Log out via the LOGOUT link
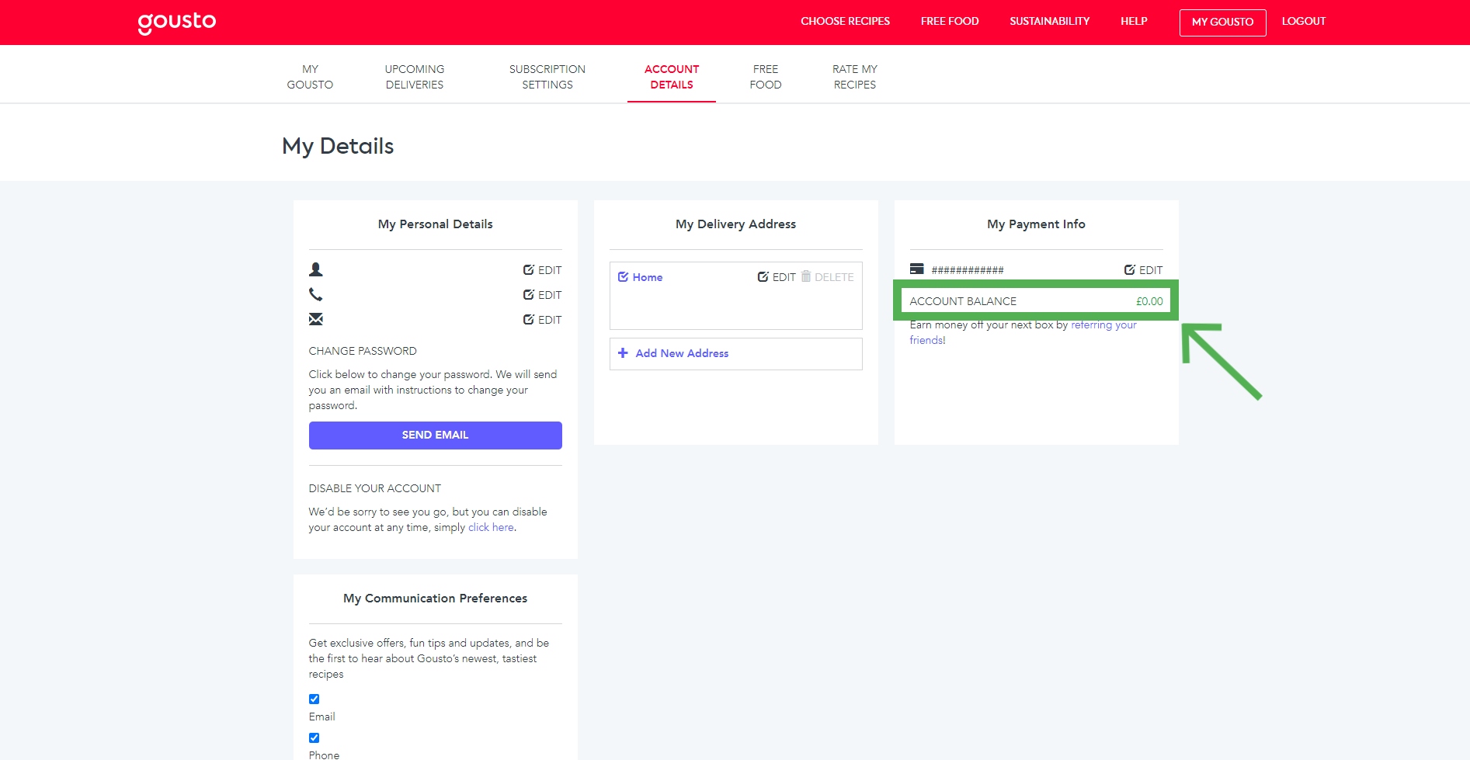This screenshot has width=1470, height=760. (x=1304, y=22)
